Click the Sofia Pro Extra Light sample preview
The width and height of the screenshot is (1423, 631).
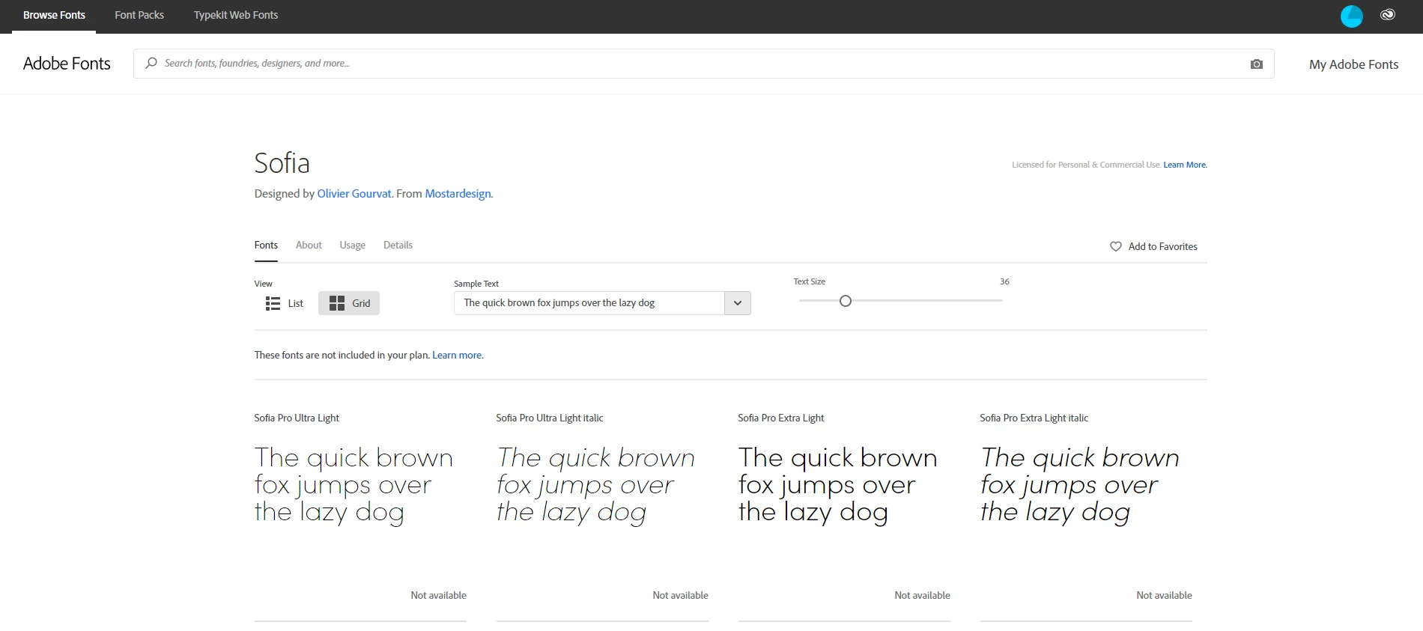pyautogui.click(x=837, y=486)
